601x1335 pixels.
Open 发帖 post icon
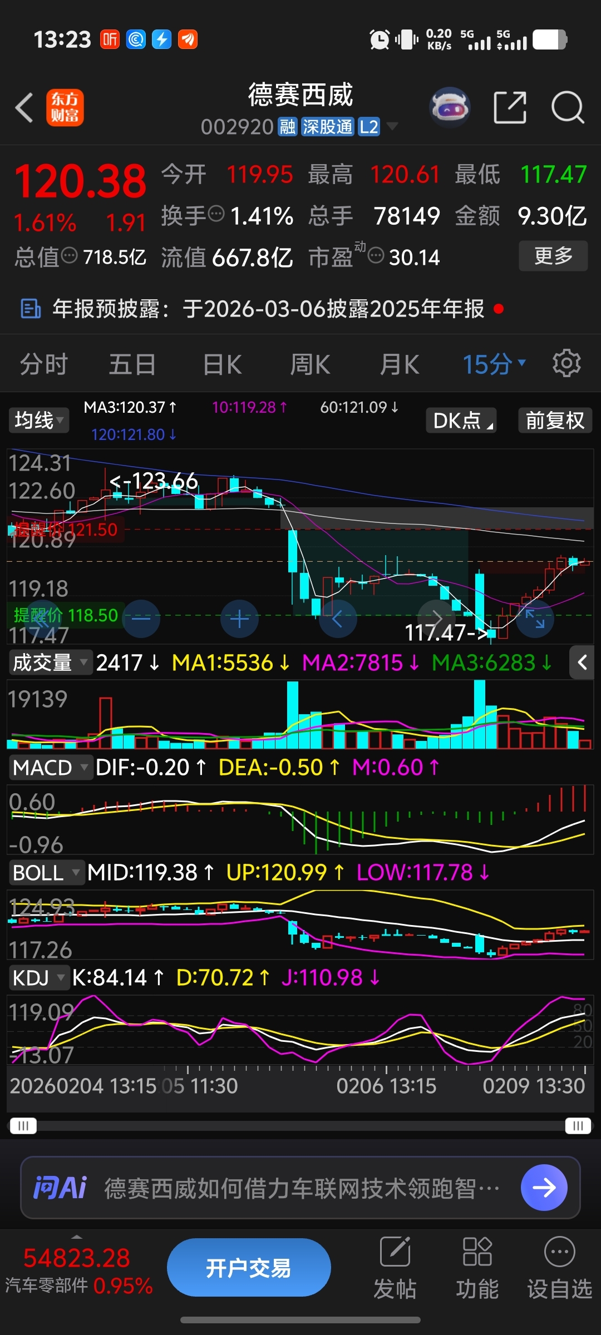tap(395, 1251)
